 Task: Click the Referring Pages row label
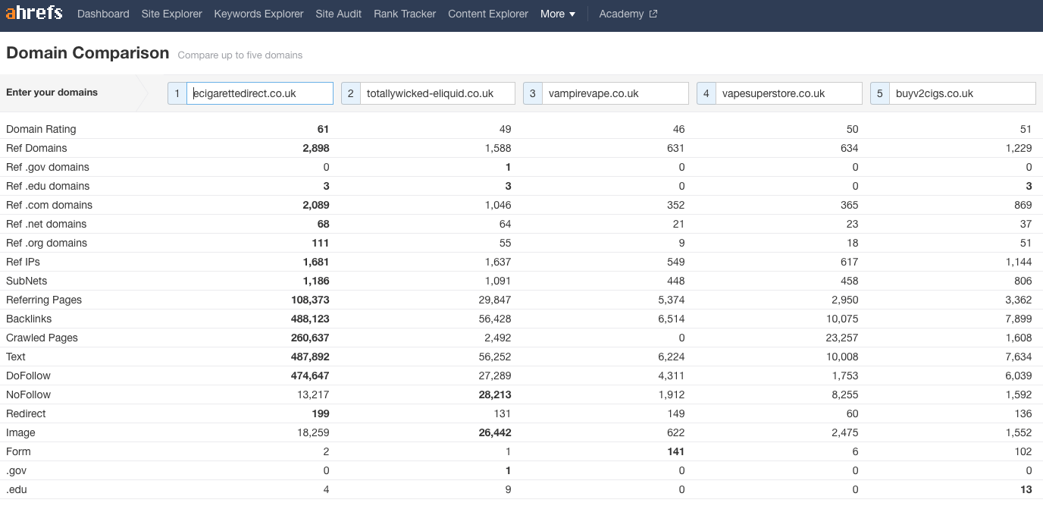point(44,300)
